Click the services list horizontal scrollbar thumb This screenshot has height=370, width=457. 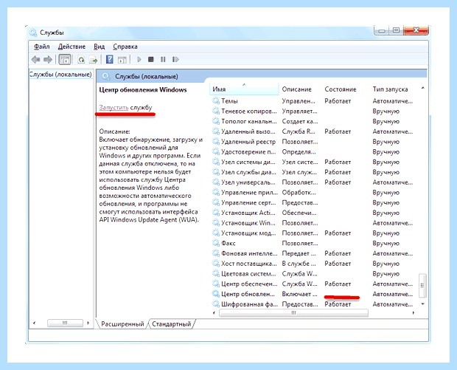[293, 312]
